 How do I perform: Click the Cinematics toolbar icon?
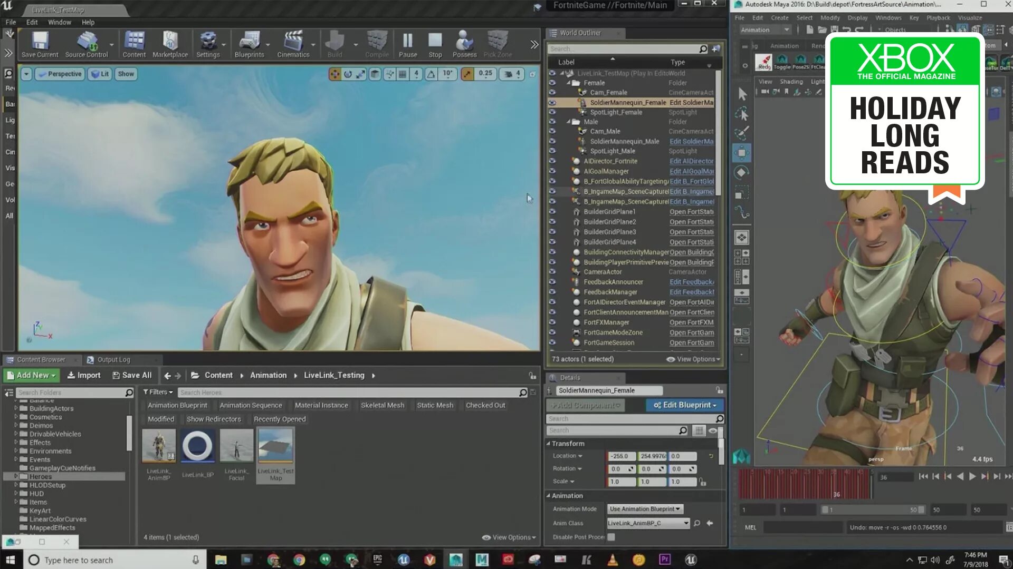click(292, 43)
